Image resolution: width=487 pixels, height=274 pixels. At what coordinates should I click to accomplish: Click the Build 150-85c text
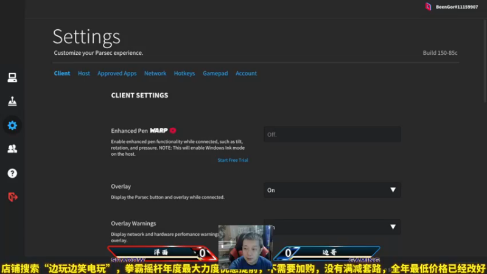[x=440, y=53]
